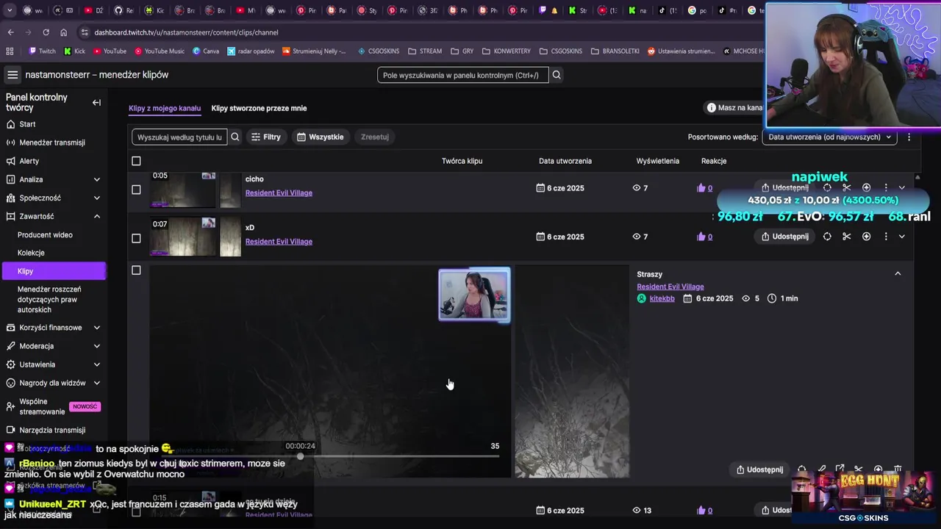Click the compass icon in cicho row
Image resolution: width=941 pixels, height=529 pixels.
pos(866,188)
